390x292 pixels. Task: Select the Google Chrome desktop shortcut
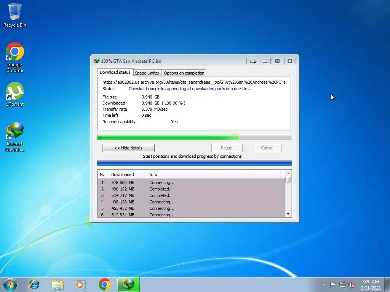(x=15, y=58)
